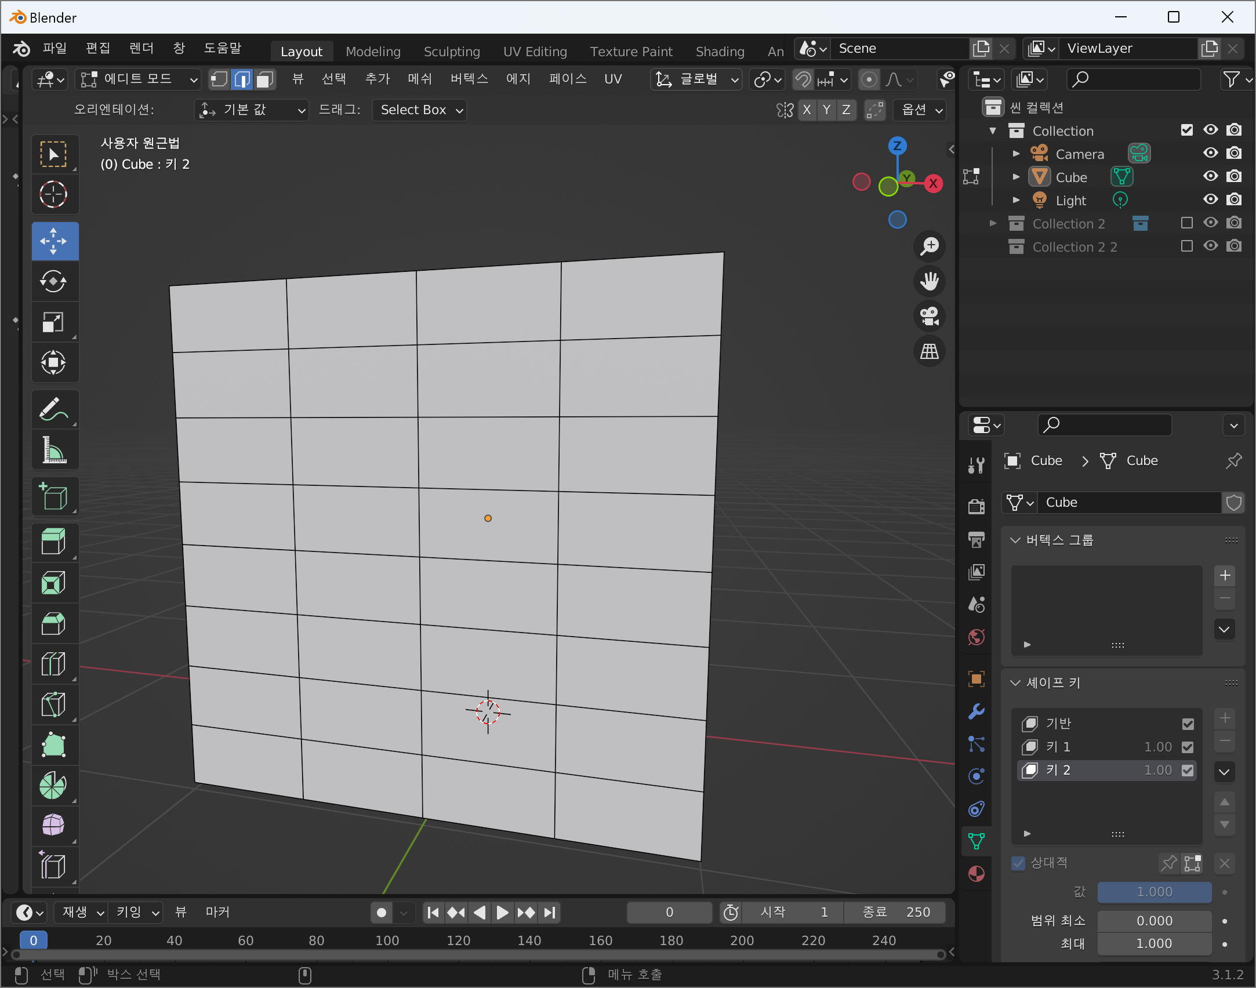
Task: Select the Extrude Region tool
Action: point(54,543)
